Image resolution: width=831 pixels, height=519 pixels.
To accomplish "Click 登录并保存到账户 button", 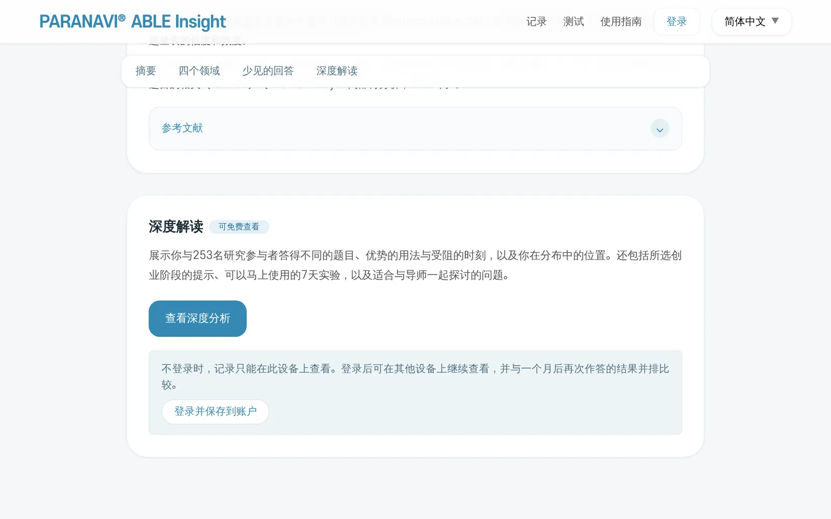I will tap(216, 412).
